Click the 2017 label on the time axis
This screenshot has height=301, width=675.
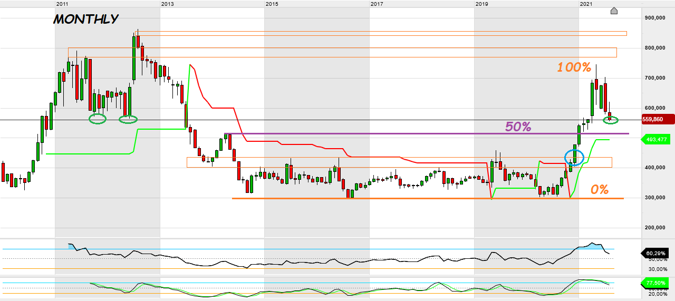377,4
